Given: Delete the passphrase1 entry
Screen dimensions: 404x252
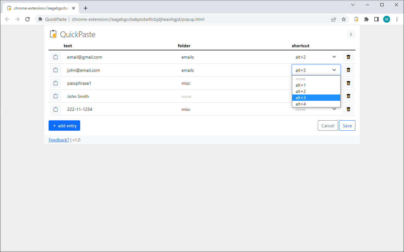Looking at the screenshot, I should click(348, 83).
